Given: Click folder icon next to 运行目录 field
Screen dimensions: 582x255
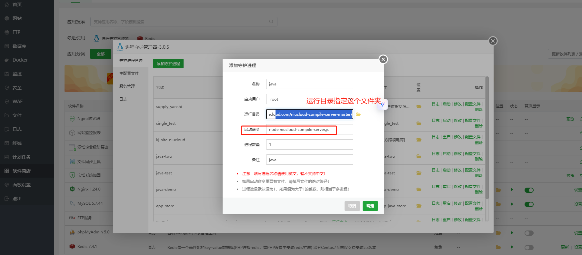Looking at the screenshot, I should point(358,114).
